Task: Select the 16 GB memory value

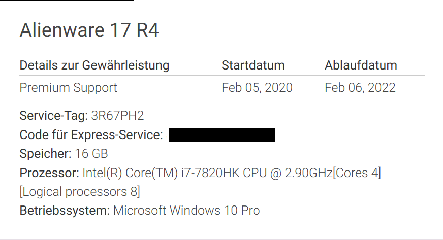Action: pyautogui.click(x=91, y=154)
